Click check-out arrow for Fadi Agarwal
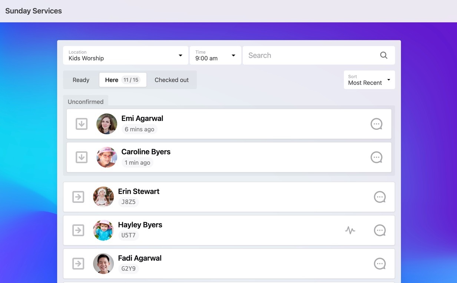The width and height of the screenshot is (457, 283). [78, 264]
